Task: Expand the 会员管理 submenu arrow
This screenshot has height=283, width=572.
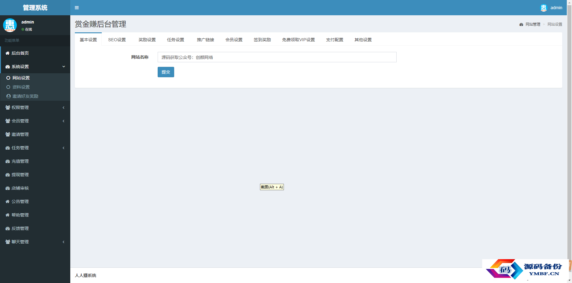Action: pos(64,121)
